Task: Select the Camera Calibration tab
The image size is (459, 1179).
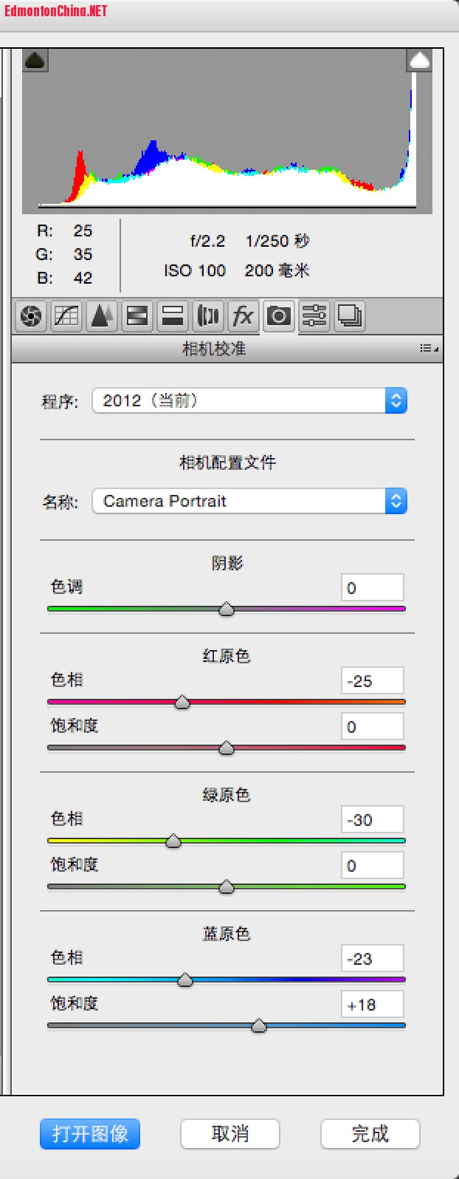Action: tap(279, 317)
